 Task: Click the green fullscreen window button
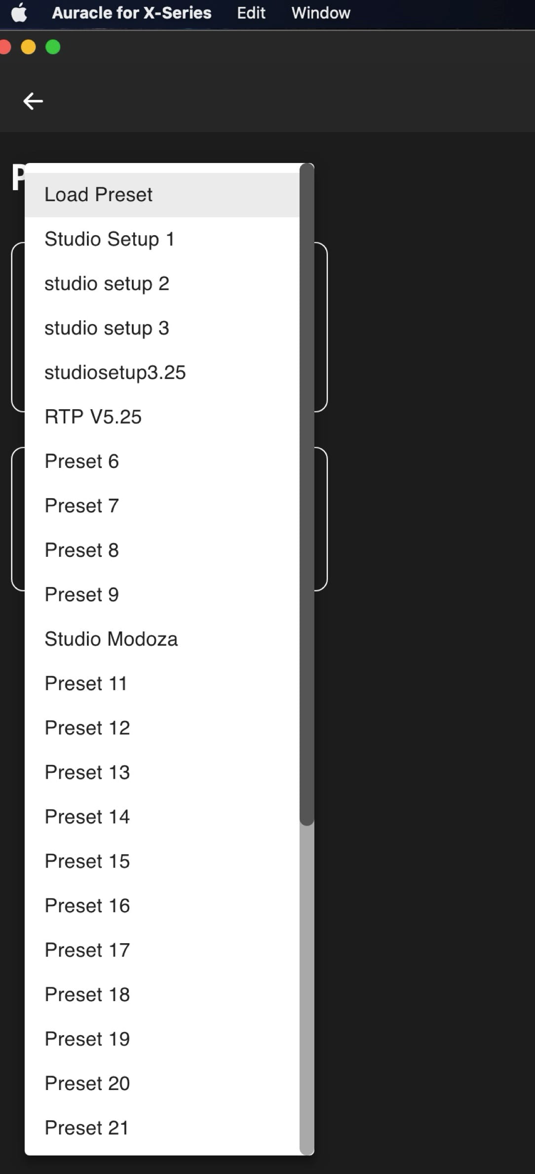click(x=53, y=47)
